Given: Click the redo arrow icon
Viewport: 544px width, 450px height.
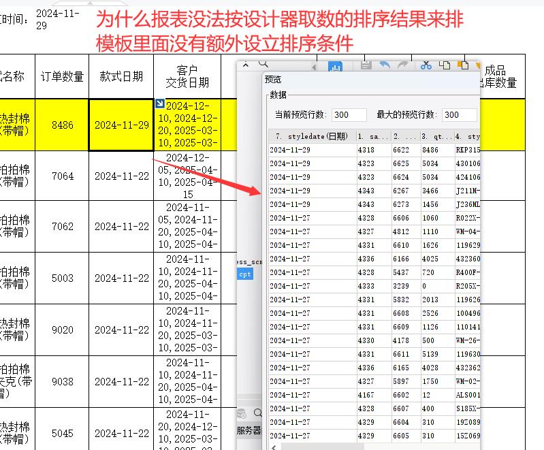Looking at the screenshot, I should click(402, 65).
